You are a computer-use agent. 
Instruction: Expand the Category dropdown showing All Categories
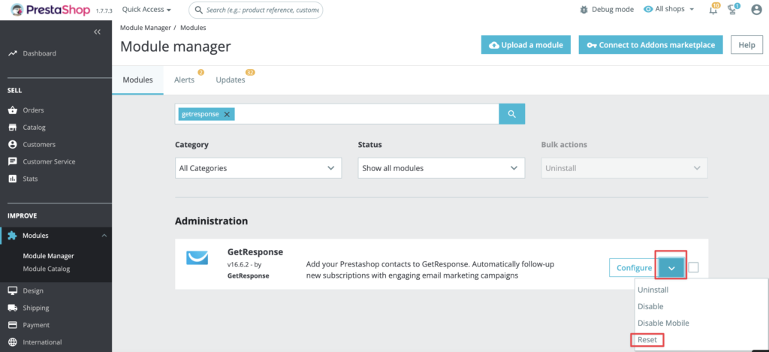(x=258, y=168)
